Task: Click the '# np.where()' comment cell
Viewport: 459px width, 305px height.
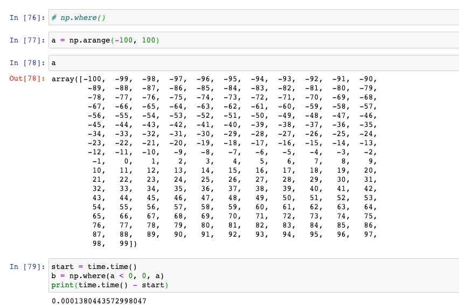Action: pyautogui.click(x=254, y=17)
